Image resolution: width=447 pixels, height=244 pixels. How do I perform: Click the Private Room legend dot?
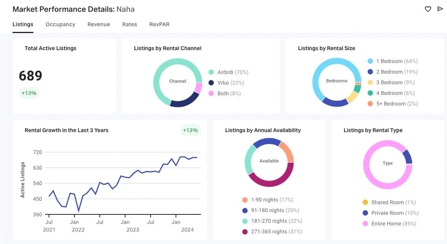365,213
